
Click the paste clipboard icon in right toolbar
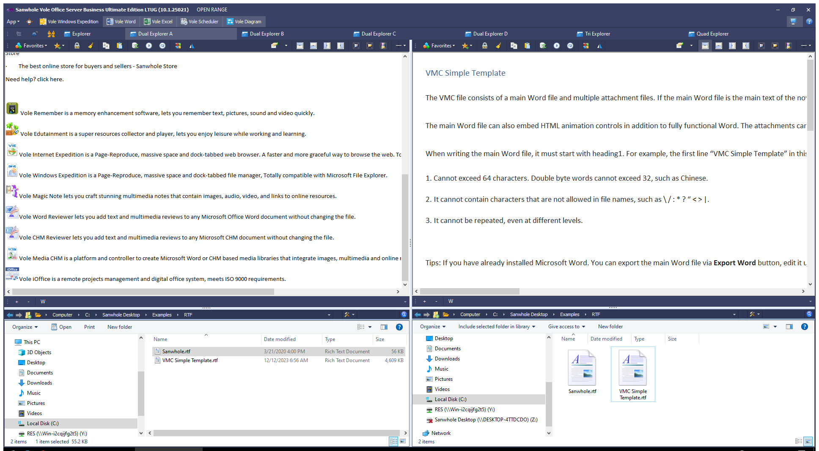527,46
